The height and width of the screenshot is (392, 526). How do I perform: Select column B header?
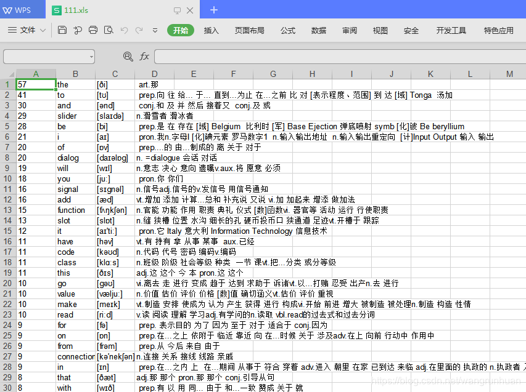[x=75, y=74]
